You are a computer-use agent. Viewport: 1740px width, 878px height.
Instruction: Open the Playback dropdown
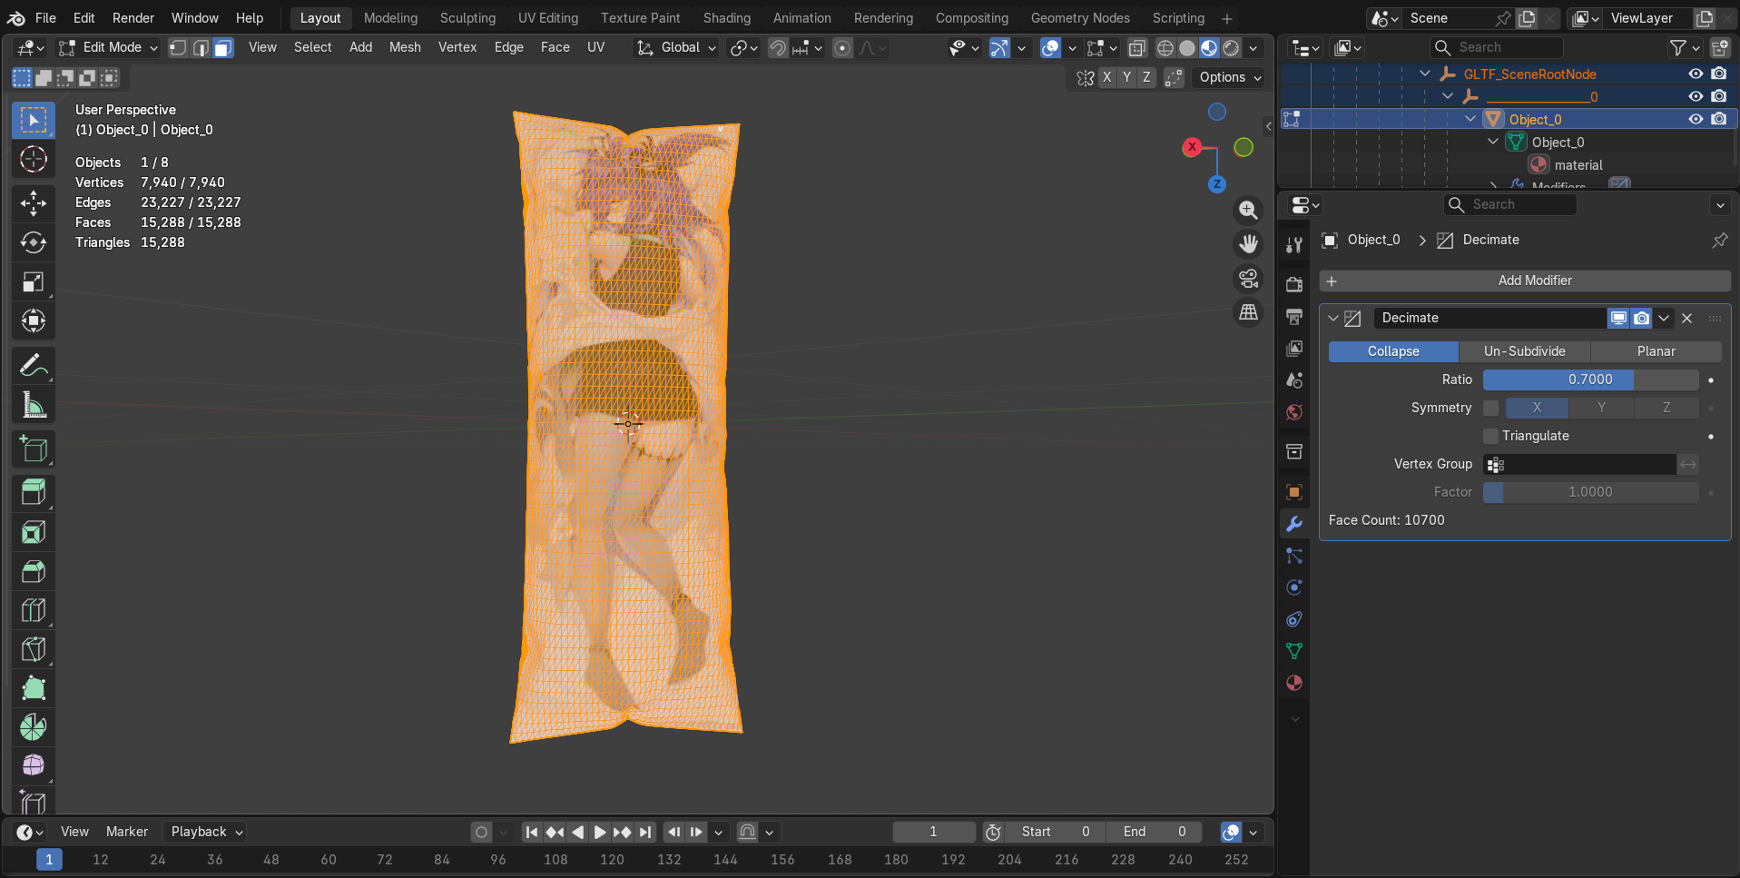pyautogui.click(x=206, y=832)
